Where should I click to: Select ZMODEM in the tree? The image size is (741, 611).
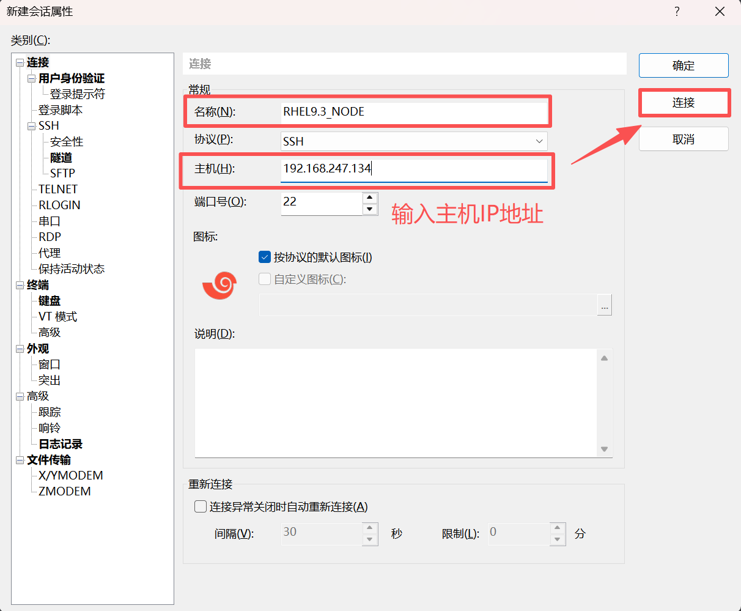click(x=65, y=492)
